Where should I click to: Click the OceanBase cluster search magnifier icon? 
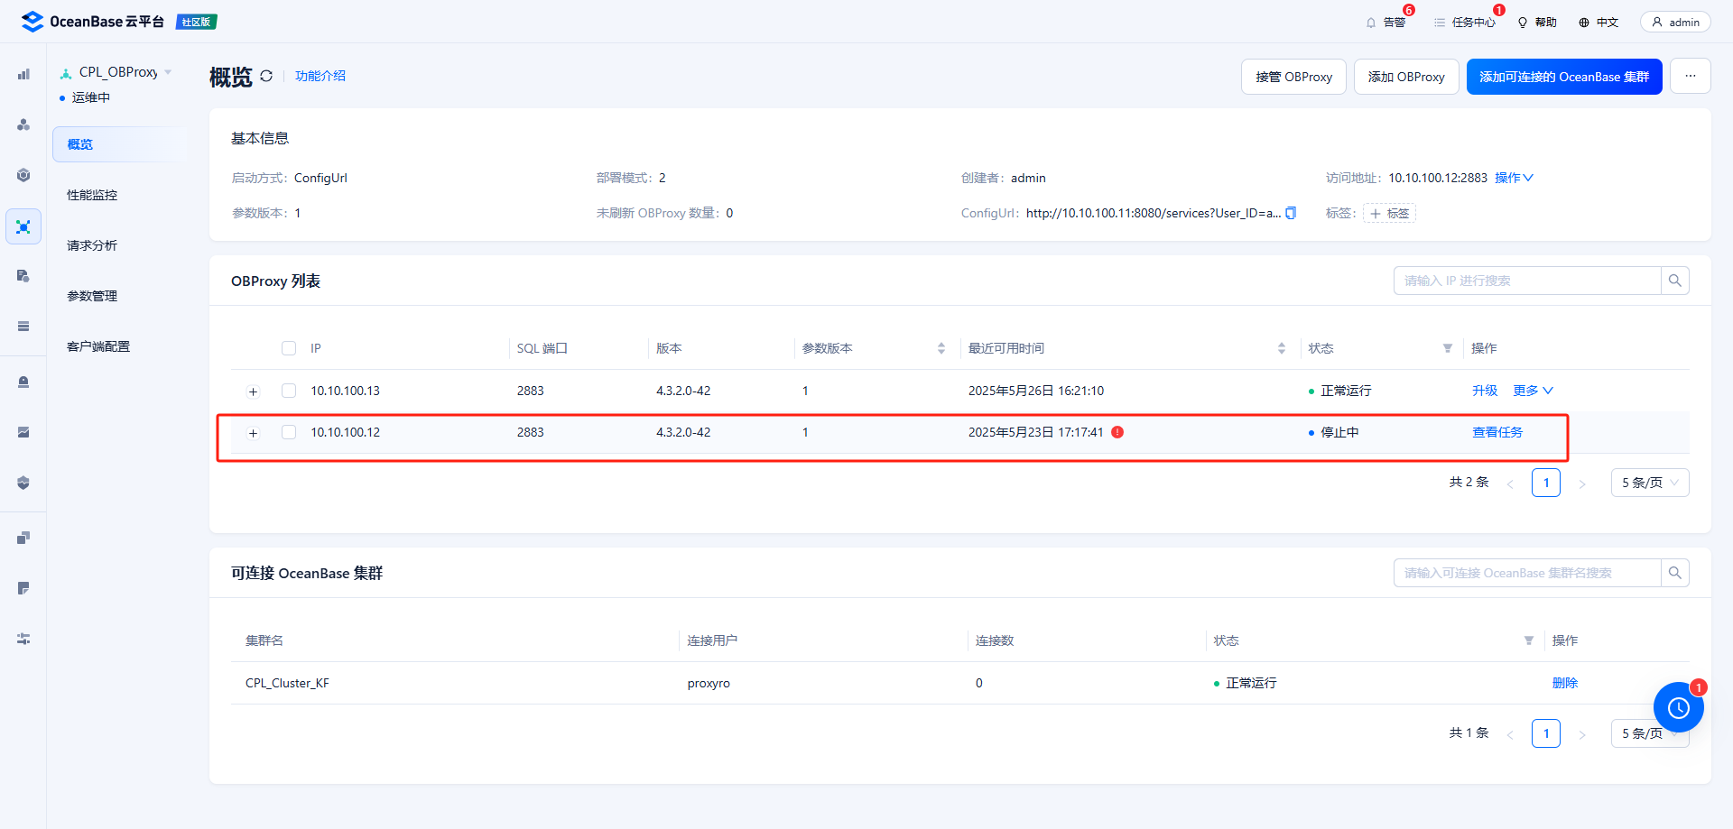pos(1675,573)
